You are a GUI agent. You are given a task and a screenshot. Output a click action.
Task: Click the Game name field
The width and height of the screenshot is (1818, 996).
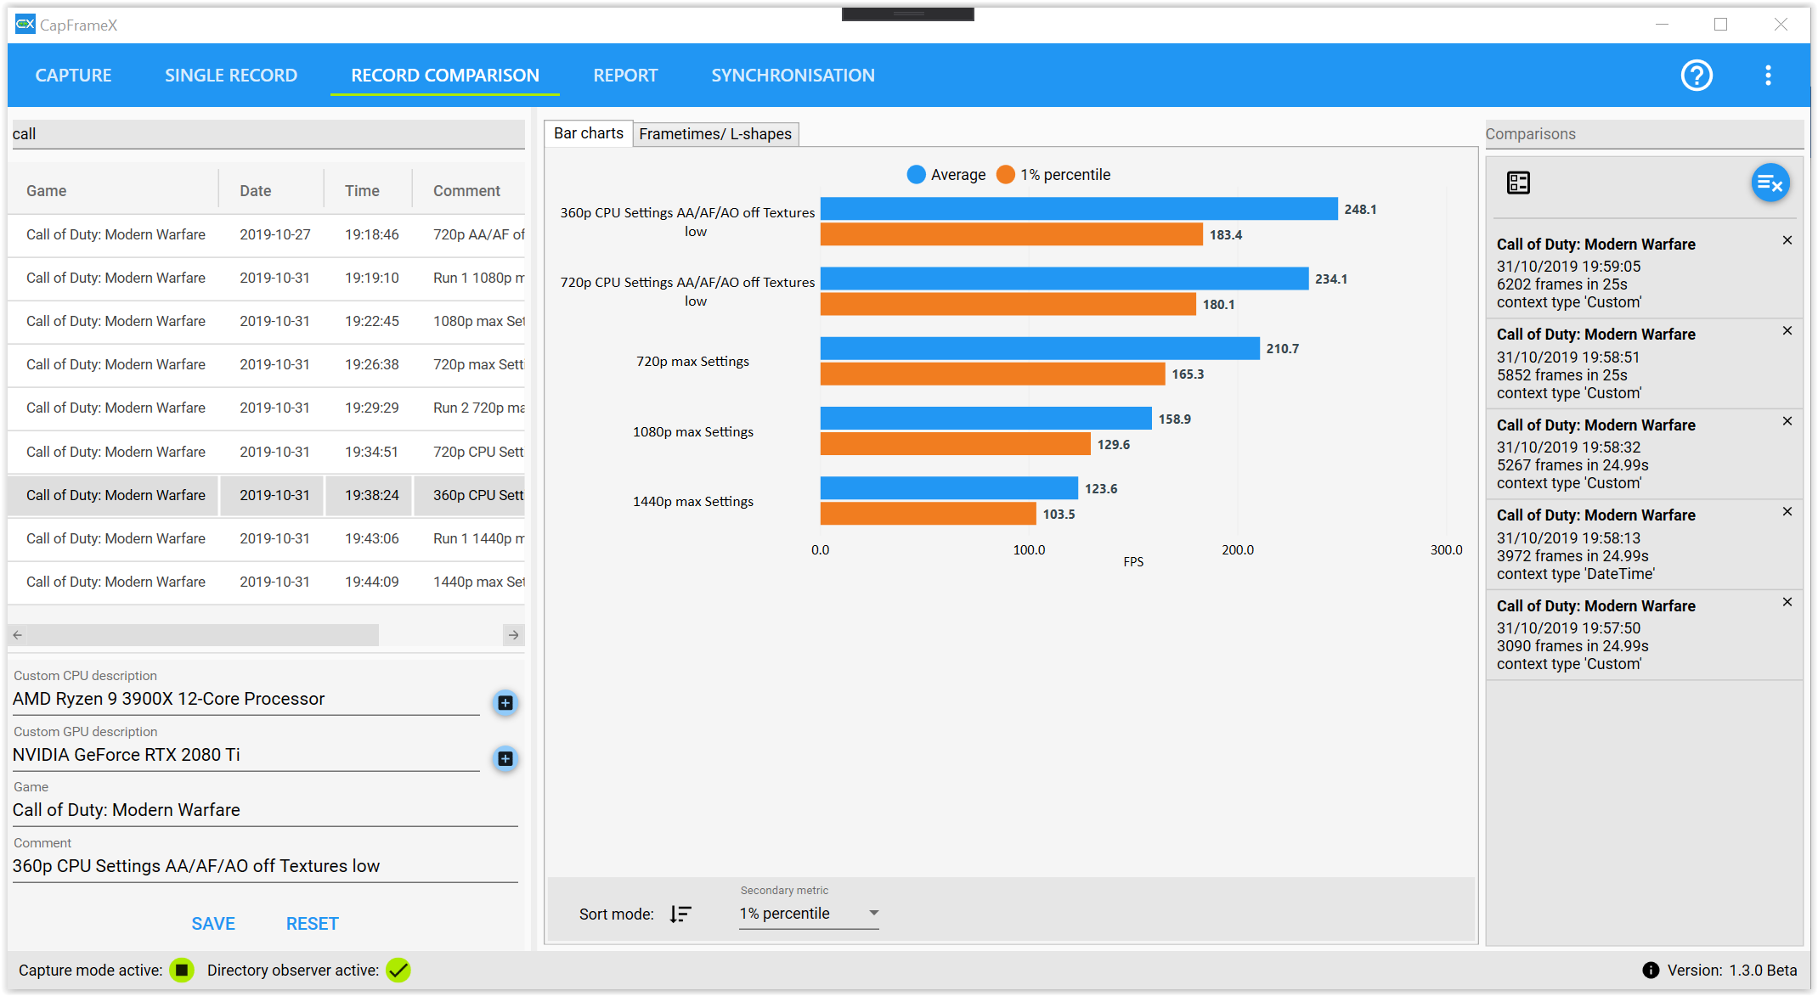[265, 810]
